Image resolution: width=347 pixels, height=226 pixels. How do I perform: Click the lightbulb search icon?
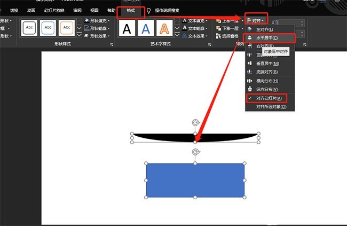click(149, 11)
